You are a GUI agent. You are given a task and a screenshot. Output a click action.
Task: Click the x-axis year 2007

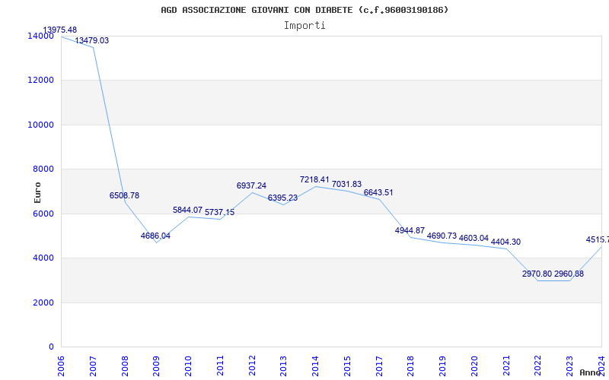point(93,366)
